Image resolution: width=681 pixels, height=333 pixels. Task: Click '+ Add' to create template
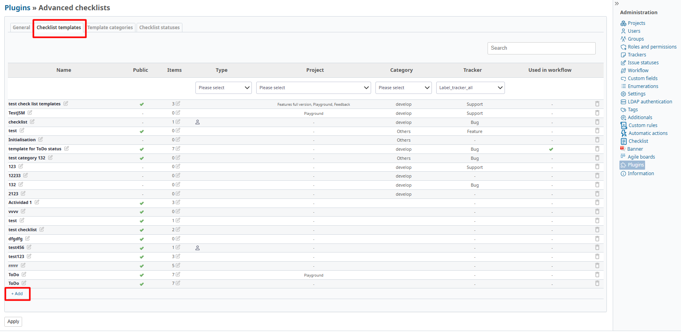pyautogui.click(x=17, y=294)
